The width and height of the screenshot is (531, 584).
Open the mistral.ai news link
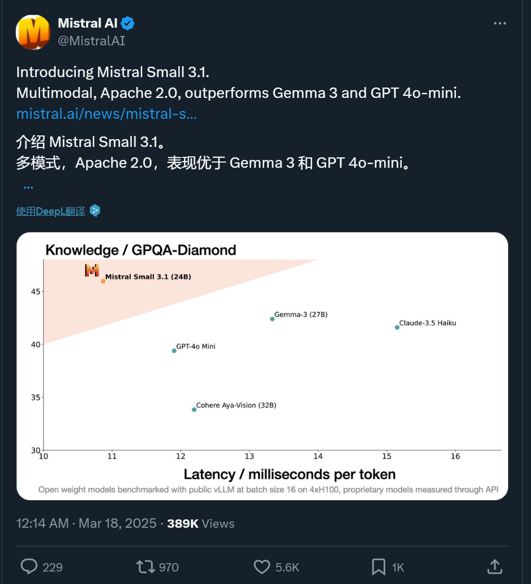[106, 114]
